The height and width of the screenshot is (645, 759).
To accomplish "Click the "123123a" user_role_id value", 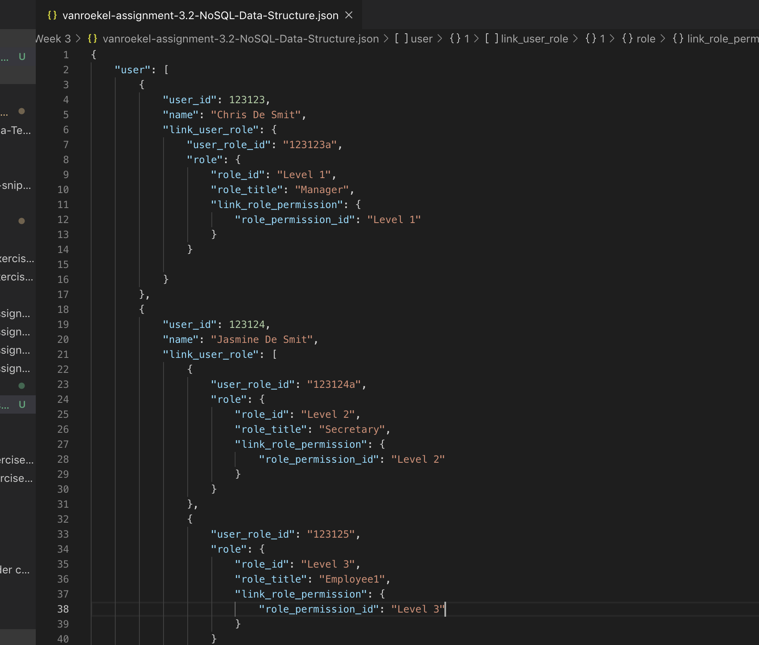I will (310, 145).
